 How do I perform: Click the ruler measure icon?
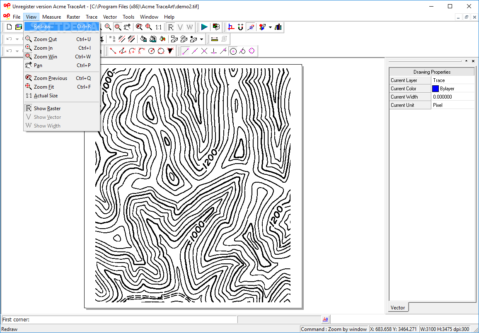[215, 39]
